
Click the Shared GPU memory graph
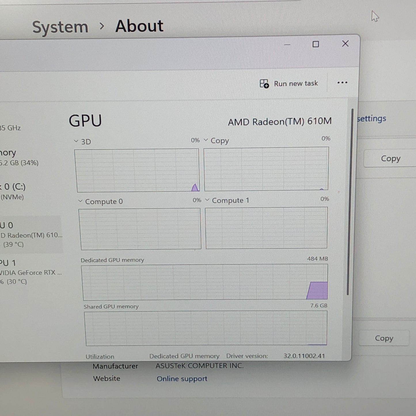click(x=206, y=328)
